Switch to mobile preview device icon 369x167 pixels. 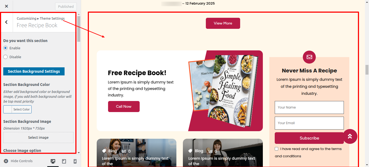pos(75,161)
